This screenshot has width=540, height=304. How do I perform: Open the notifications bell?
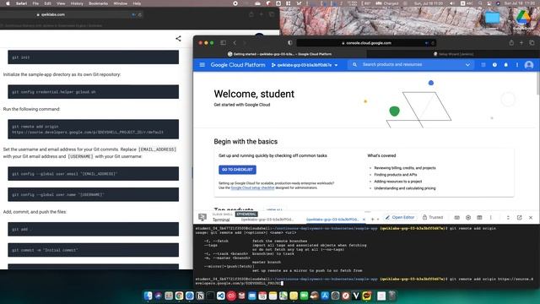tap(506, 65)
